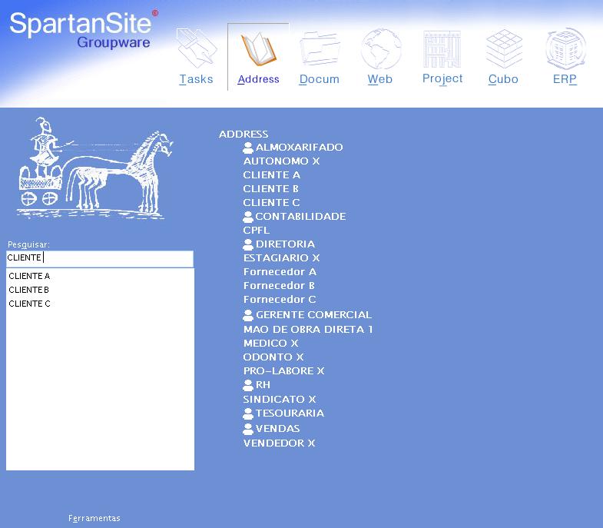The image size is (603, 528).
Task: Click the person icon beside CONTABILIDADE
Action: point(248,217)
